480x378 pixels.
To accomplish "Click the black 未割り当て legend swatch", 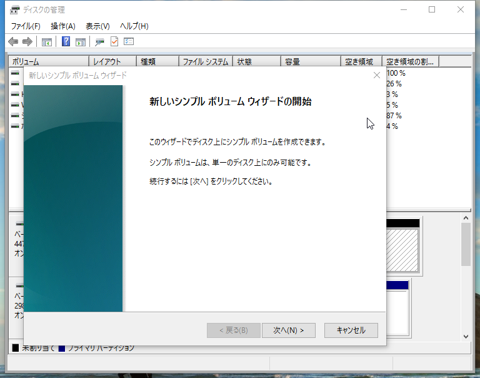I will (x=16, y=348).
